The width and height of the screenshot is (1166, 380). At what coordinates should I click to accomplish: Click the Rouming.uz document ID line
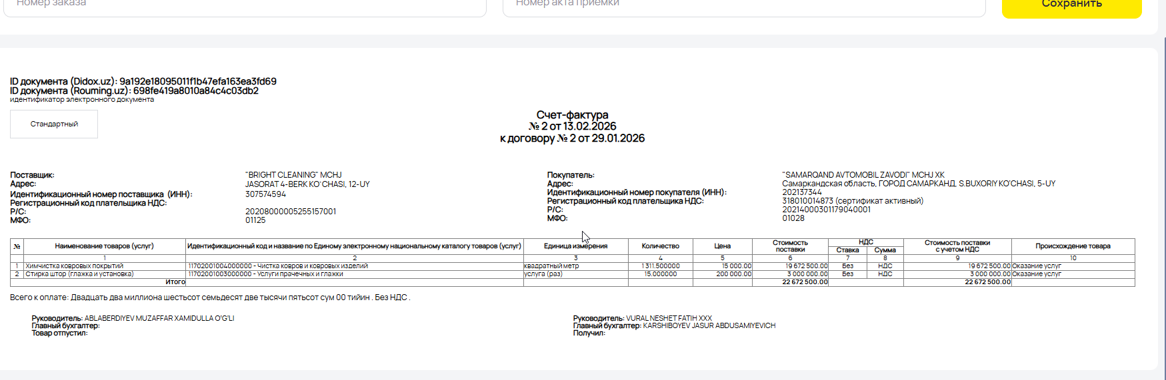pos(134,91)
